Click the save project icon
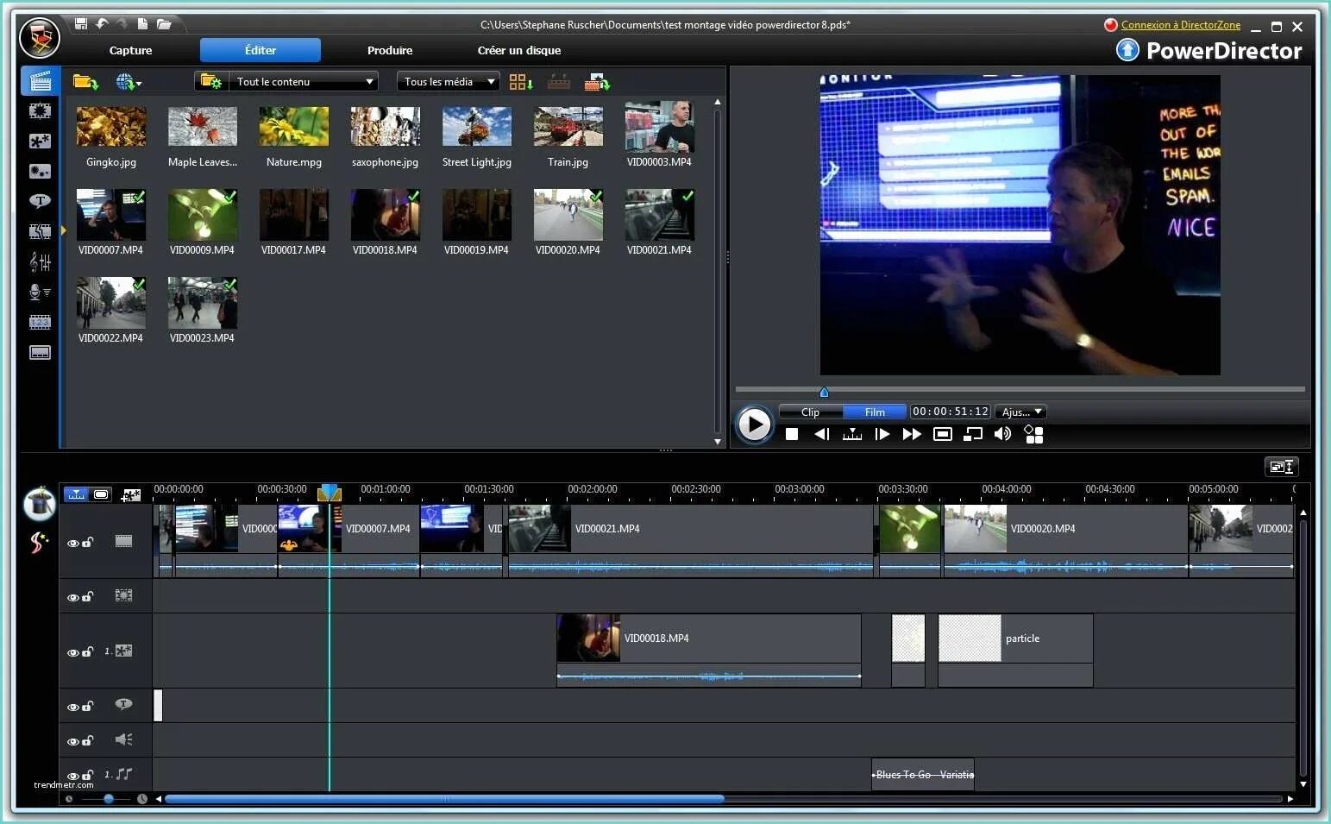 80,24
